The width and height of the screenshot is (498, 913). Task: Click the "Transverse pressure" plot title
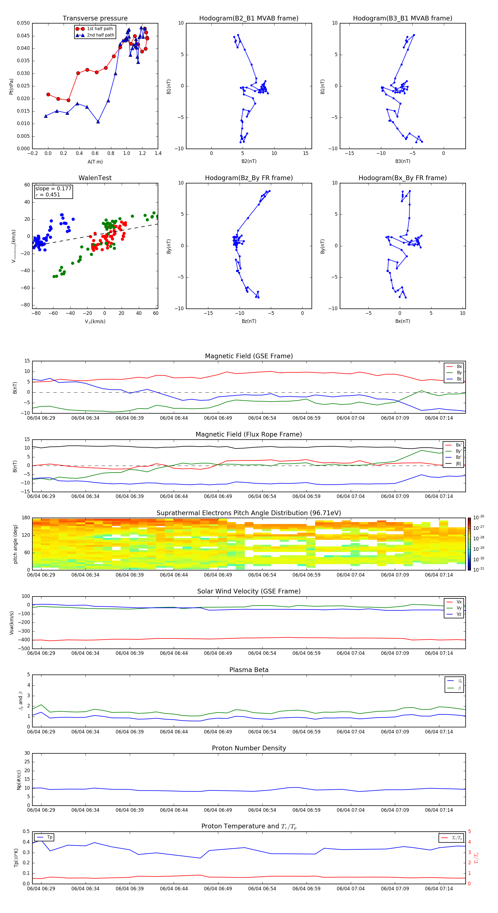pos(95,19)
